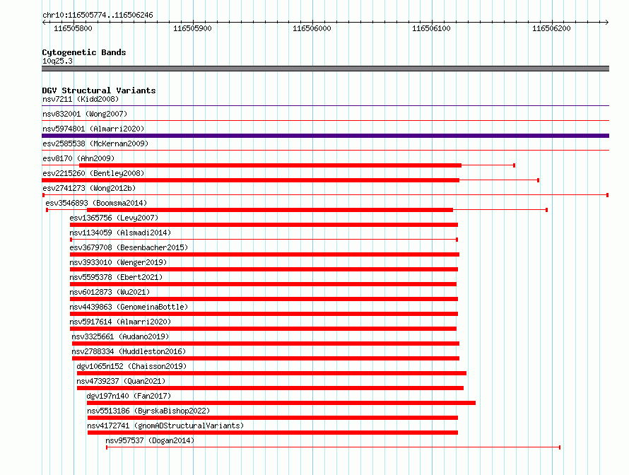The width and height of the screenshot is (629, 475).
Task: Click the 116506000 ruler position label
Action: [312, 28]
